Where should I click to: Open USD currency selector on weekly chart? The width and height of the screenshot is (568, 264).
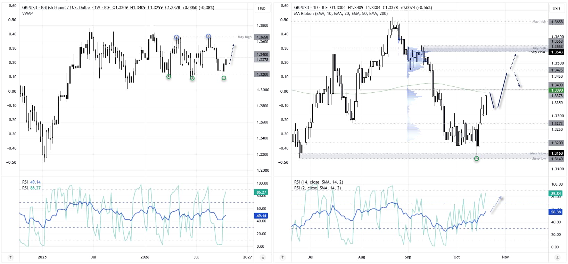[x=262, y=9]
